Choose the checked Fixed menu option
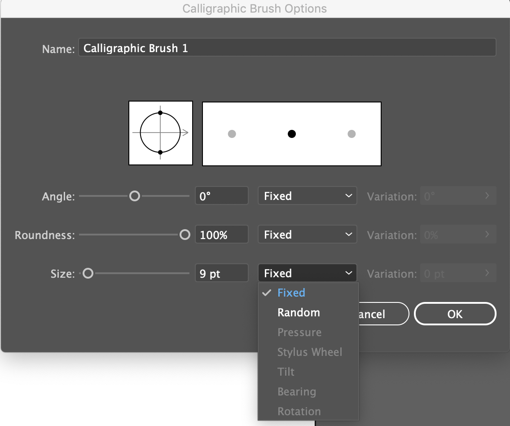Image resolution: width=510 pixels, height=426 pixels. [x=291, y=293]
